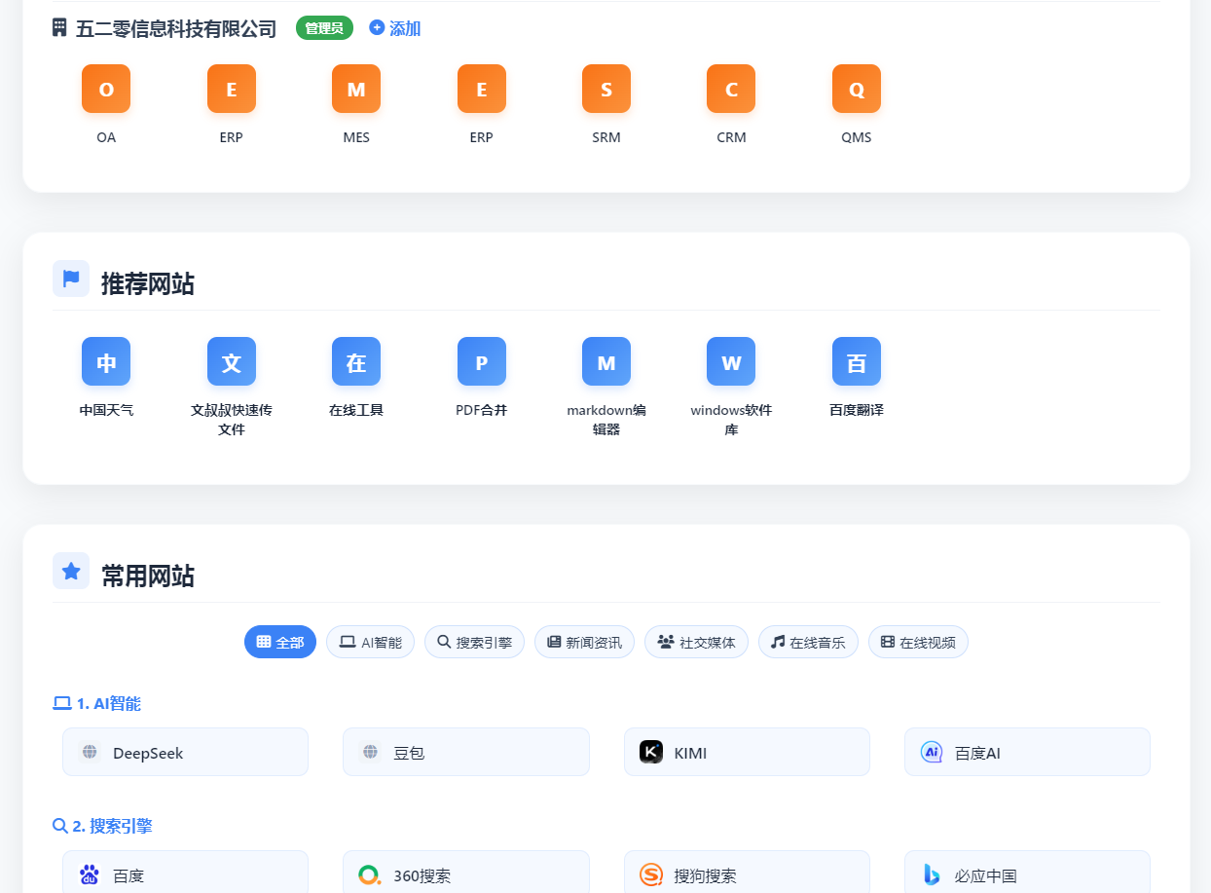Open the KIMI site card
Screen dimensions: 1211x893
(x=747, y=752)
